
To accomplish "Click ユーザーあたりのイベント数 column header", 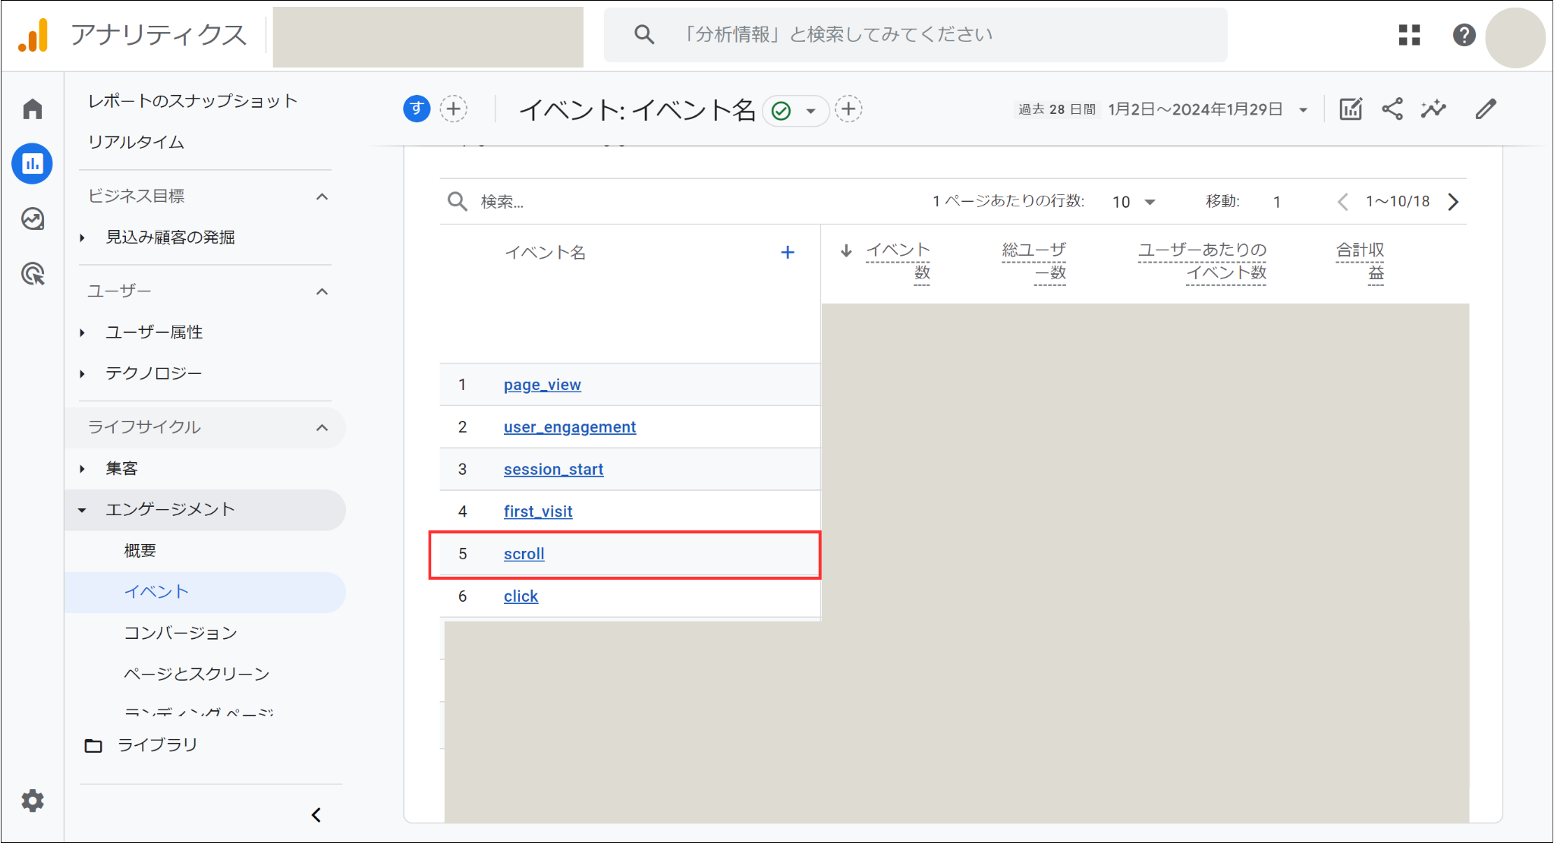I will click(1202, 261).
